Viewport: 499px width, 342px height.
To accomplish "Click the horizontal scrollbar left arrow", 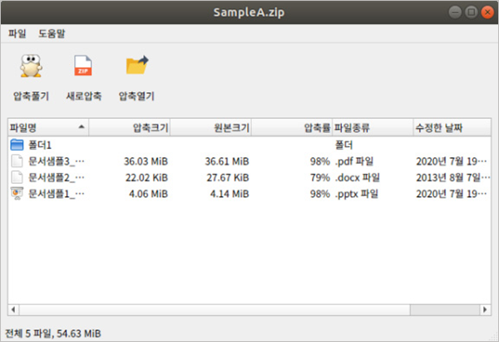I will click(x=13, y=310).
